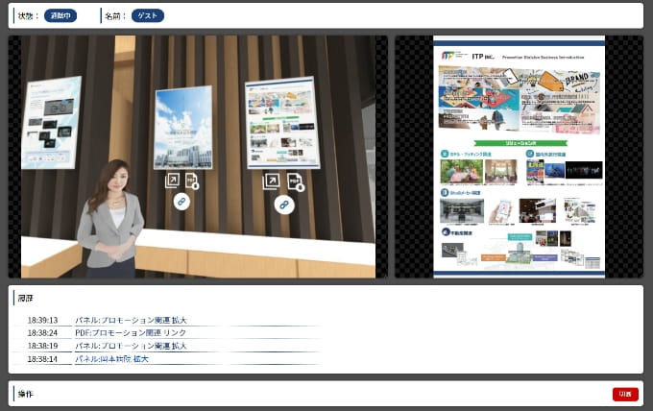Click enlarge icon under the center building poster
Screen dimensions: 653x411
pyautogui.click(x=172, y=180)
